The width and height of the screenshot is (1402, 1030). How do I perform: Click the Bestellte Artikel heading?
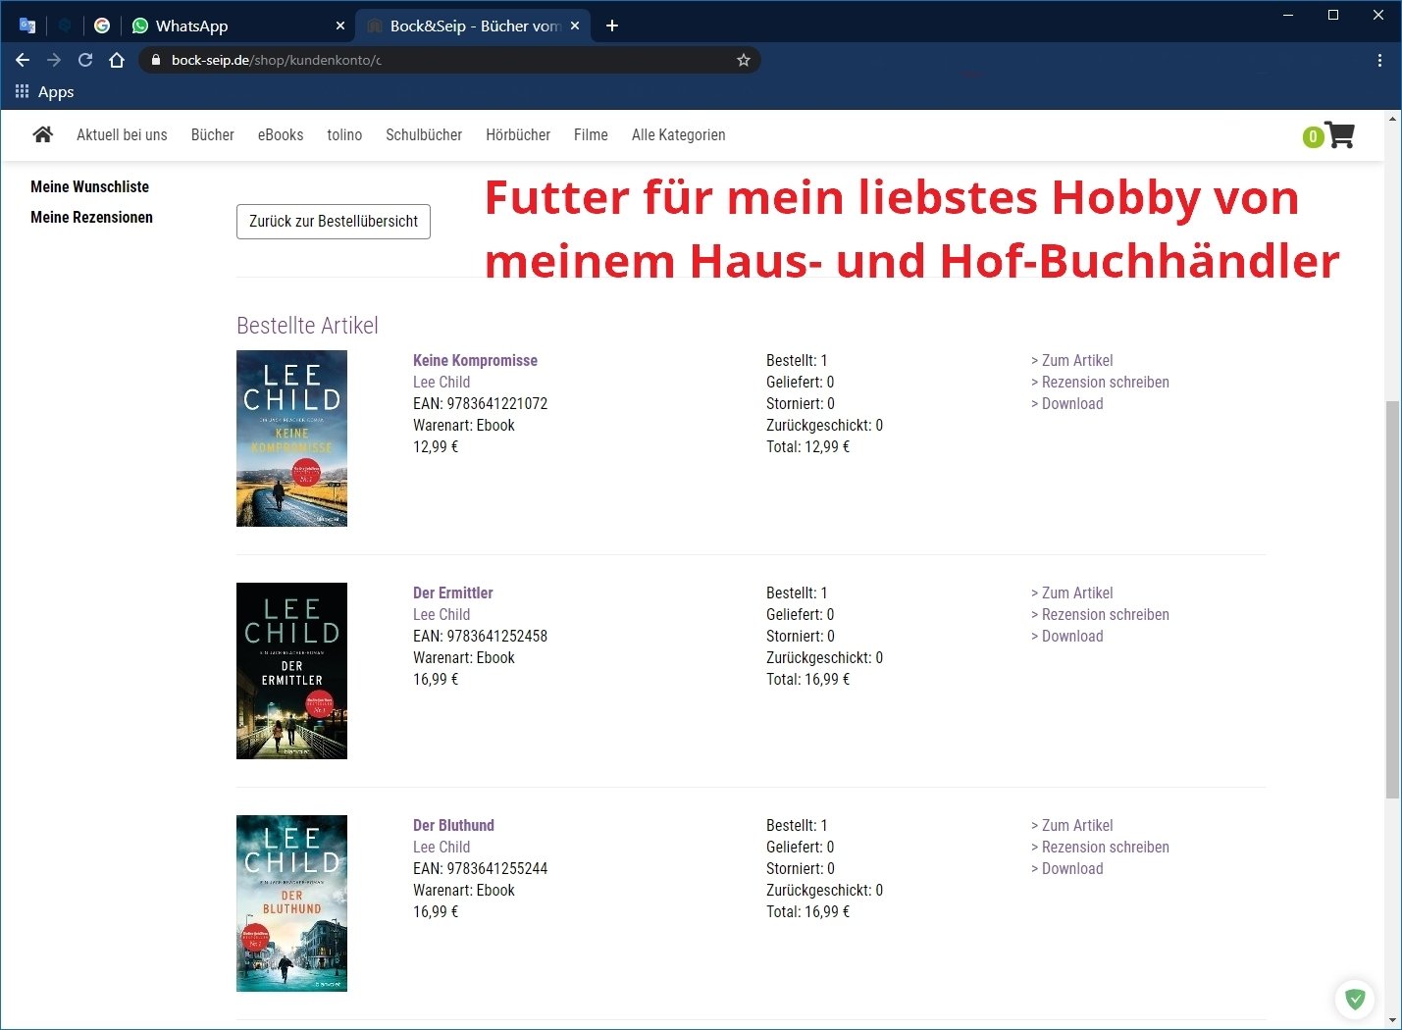point(307,325)
